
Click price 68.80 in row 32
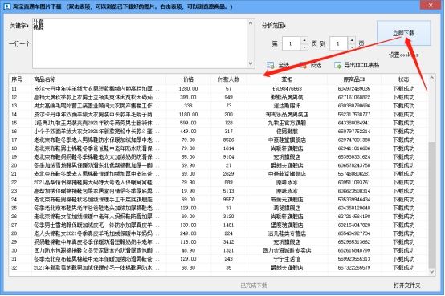coord(188,267)
